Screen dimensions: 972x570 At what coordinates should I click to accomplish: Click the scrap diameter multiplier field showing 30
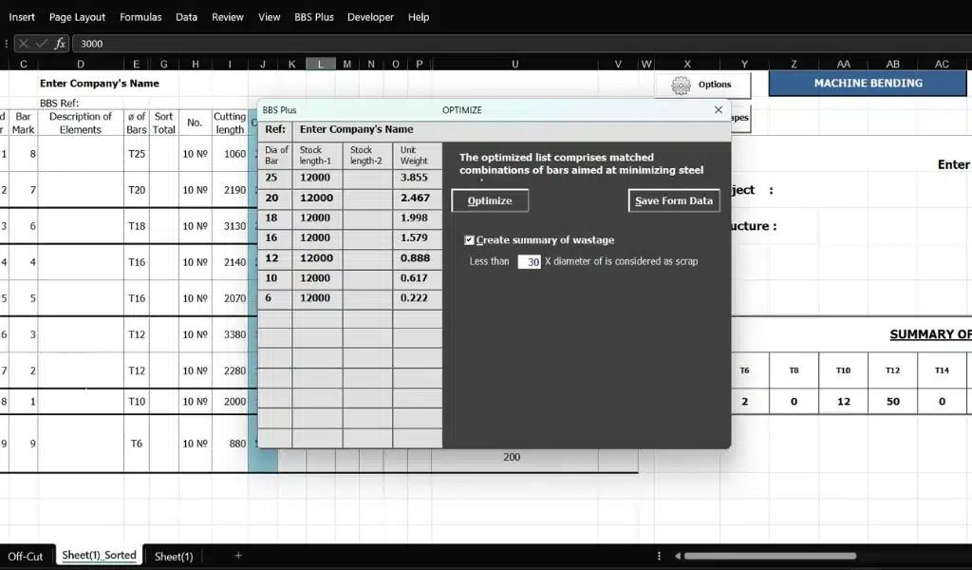[x=530, y=262]
